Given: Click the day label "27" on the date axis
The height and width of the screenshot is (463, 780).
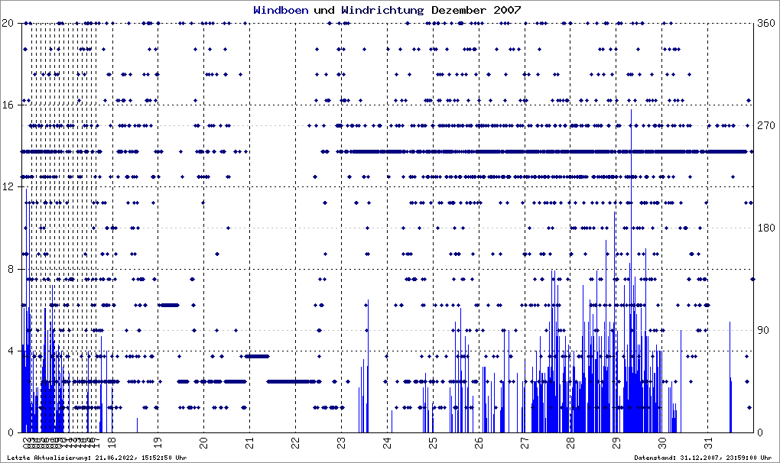Looking at the screenshot, I should tap(525, 442).
